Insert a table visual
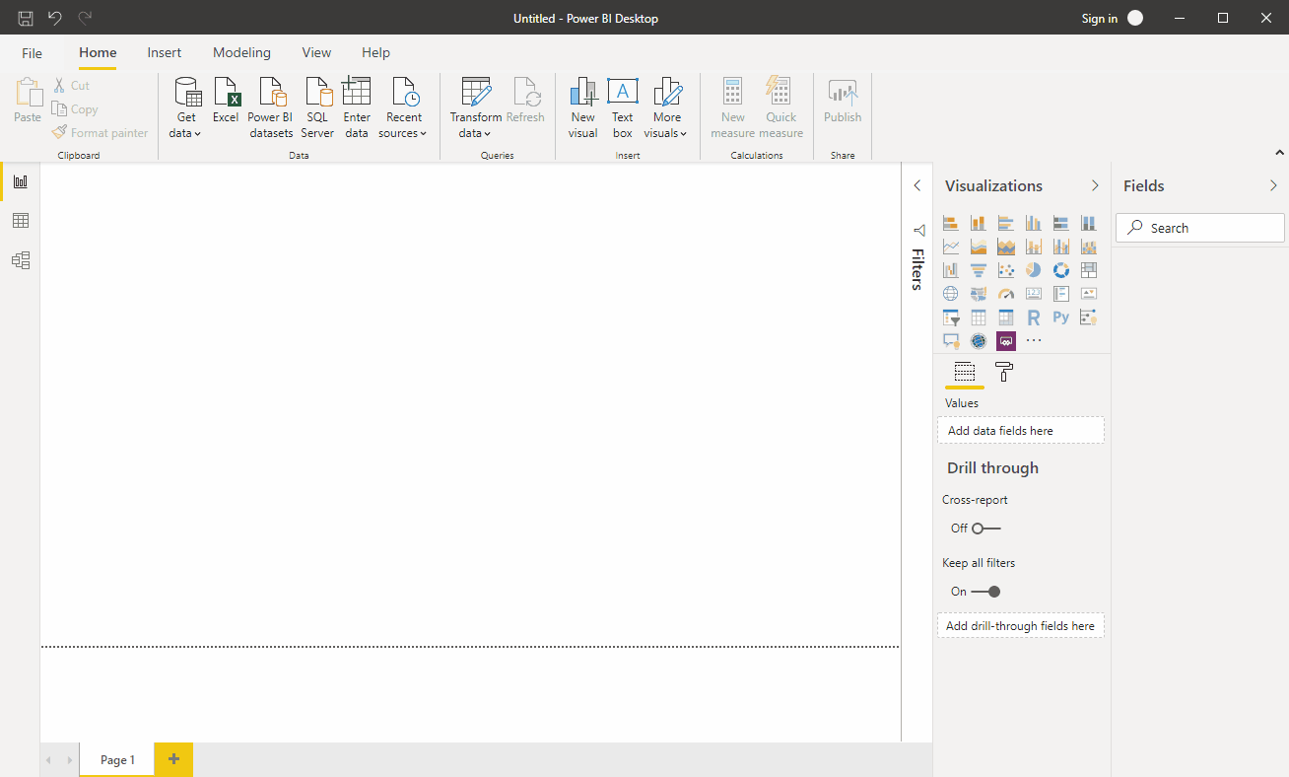1289x777 pixels. (979, 318)
